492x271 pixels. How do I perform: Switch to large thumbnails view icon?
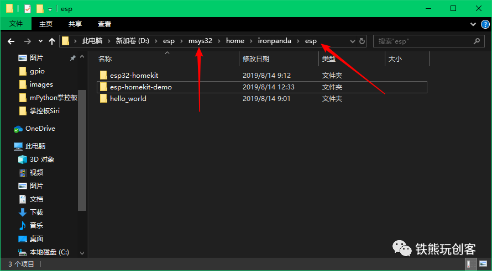[483, 264]
